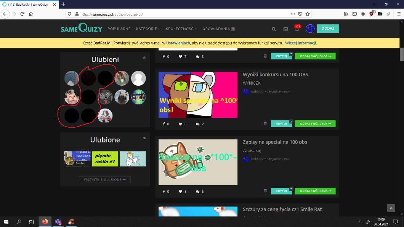Open the messages envelope icon

pos(285,29)
